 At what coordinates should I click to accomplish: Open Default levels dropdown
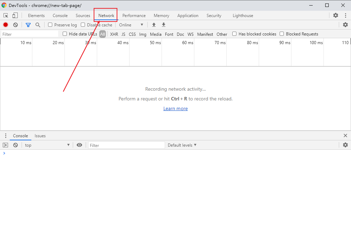point(182,145)
